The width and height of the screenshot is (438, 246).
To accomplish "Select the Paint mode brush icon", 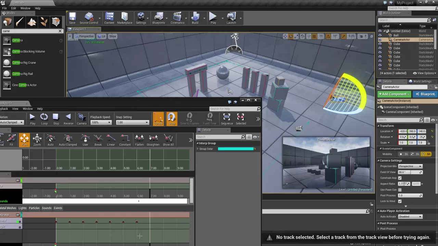I will [x=20, y=22].
